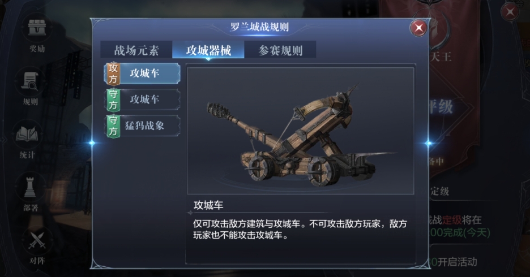Open the 统计 statistics book icon
The width and height of the screenshot is (530, 277).
(x=27, y=135)
